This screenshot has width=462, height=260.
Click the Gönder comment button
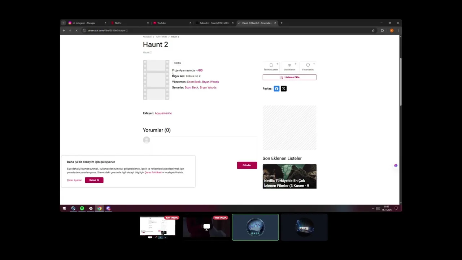tap(247, 165)
